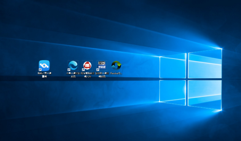Screen dimensions: 241x141
Task: Click the top-left pane of Windows logo wallpaper
Action: pos(173,66)
